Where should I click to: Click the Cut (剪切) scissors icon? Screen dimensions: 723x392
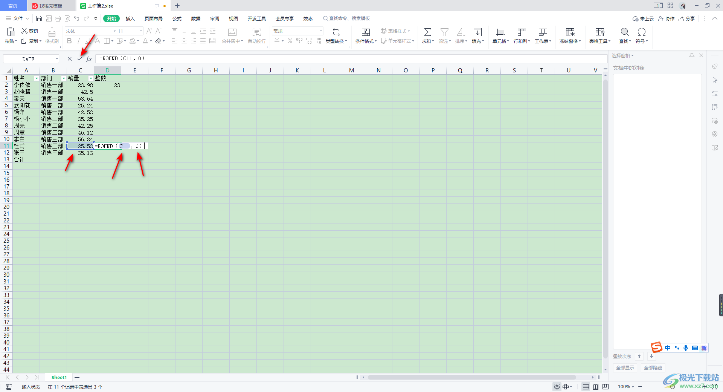pos(24,31)
